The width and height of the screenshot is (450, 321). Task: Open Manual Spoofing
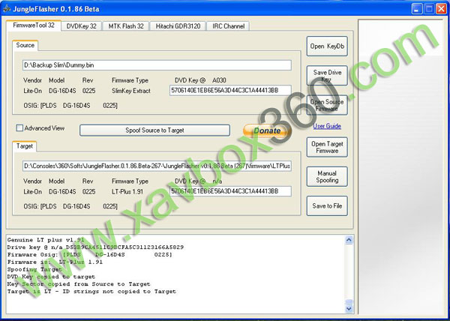pos(327,177)
